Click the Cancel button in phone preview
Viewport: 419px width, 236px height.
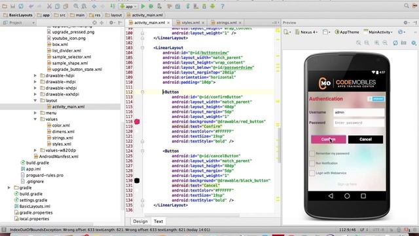point(365,140)
